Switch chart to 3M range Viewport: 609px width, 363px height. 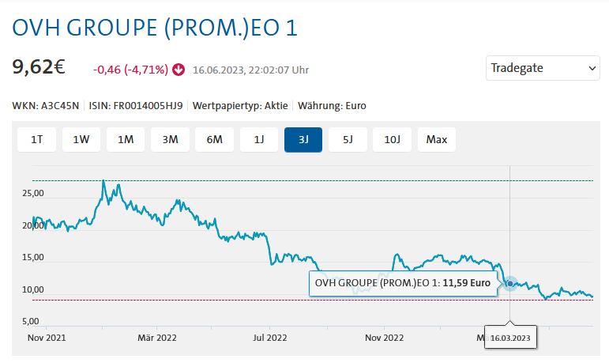(170, 140)
